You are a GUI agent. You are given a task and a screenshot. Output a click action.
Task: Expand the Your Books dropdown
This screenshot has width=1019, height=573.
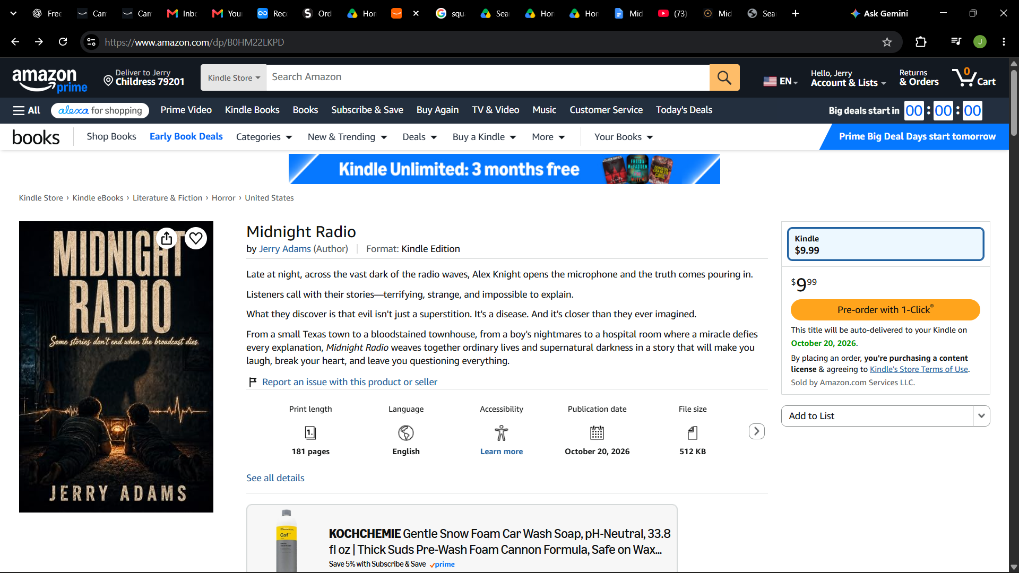(x=624, y=137)
